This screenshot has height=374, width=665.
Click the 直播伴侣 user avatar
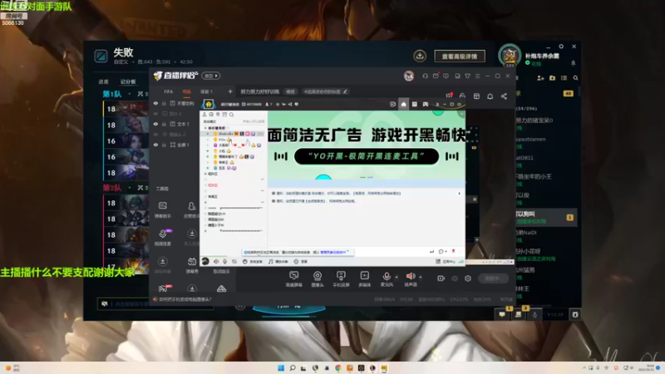(x=409, y=76)
